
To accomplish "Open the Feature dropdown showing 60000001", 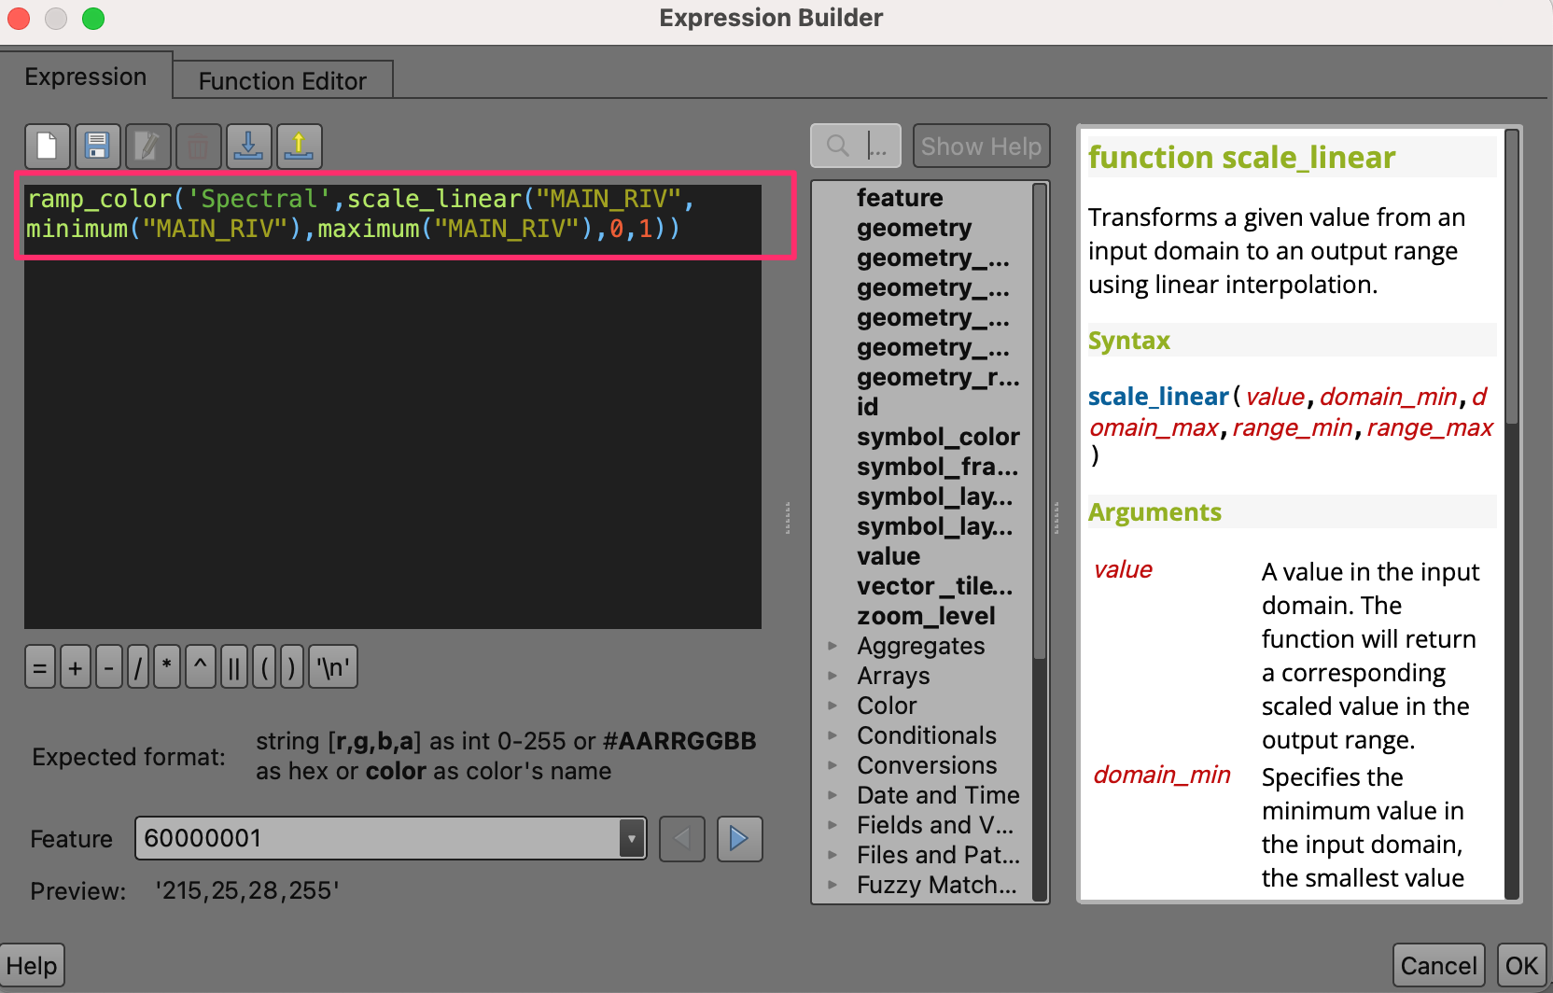I will [632, 839].
